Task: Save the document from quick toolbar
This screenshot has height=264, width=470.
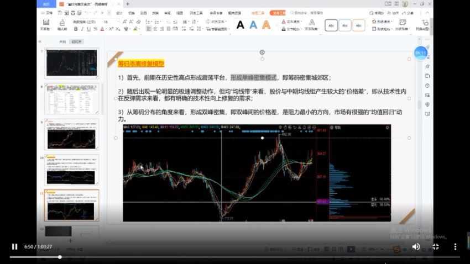Action: [60, 13]
